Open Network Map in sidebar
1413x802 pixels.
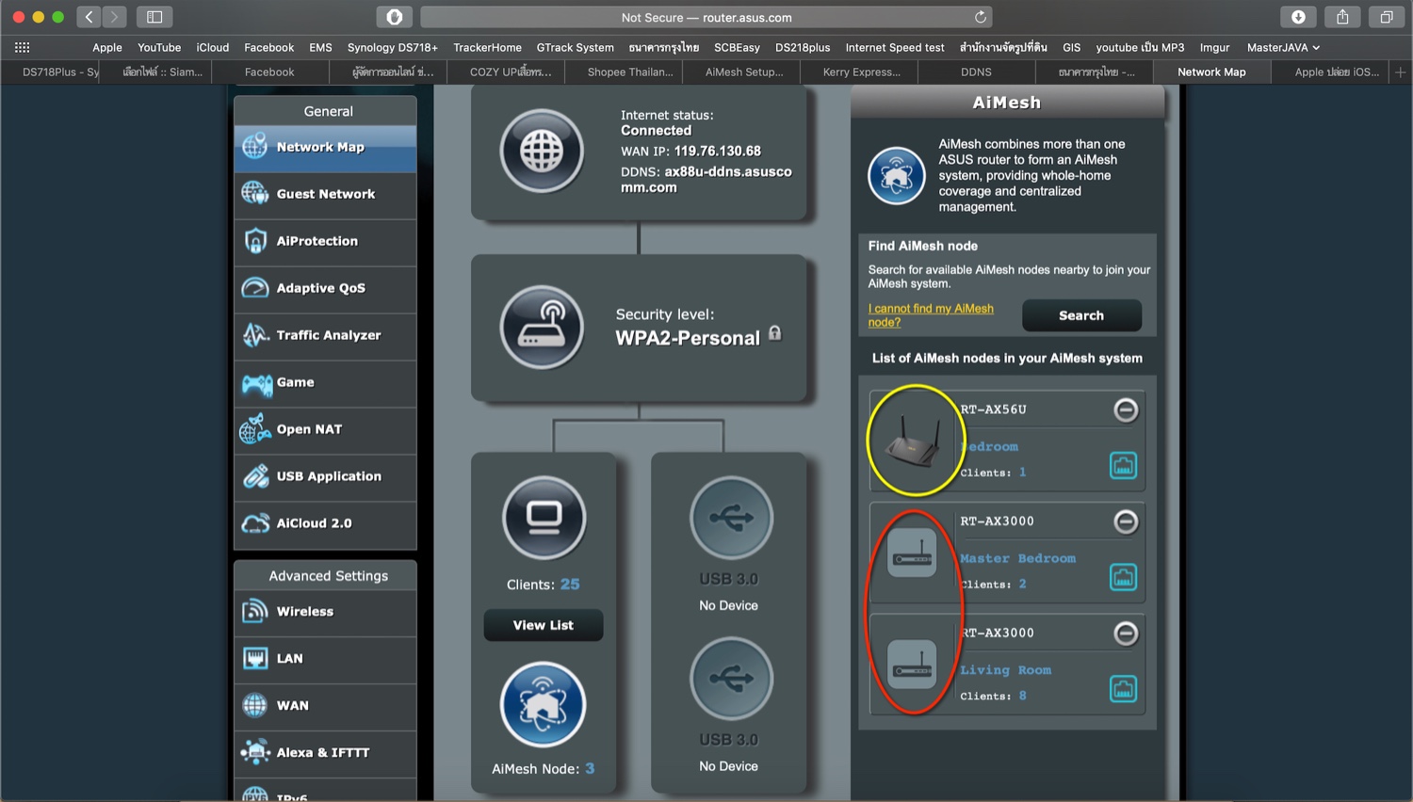325,148
